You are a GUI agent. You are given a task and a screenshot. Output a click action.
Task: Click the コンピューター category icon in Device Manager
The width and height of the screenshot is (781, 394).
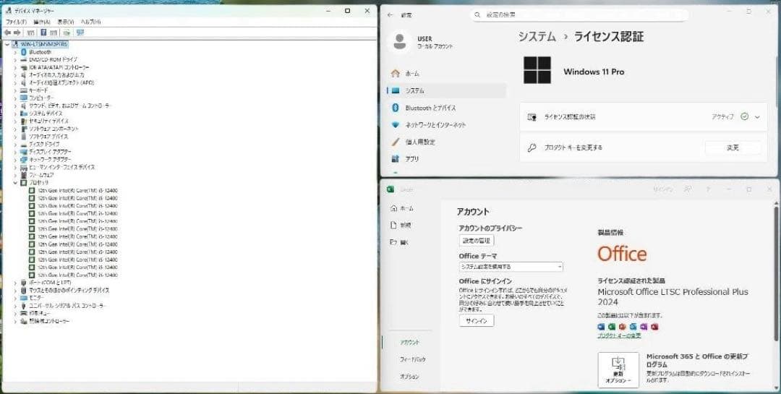[x=23, y=98]
